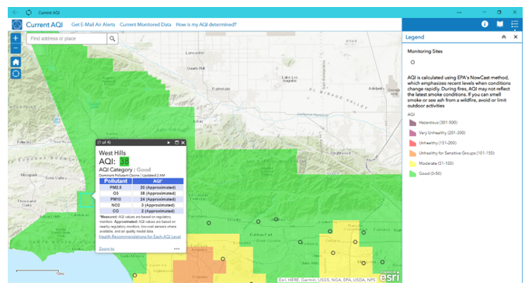
Task: Find my location on the map
Action: (x=16, y=74)
